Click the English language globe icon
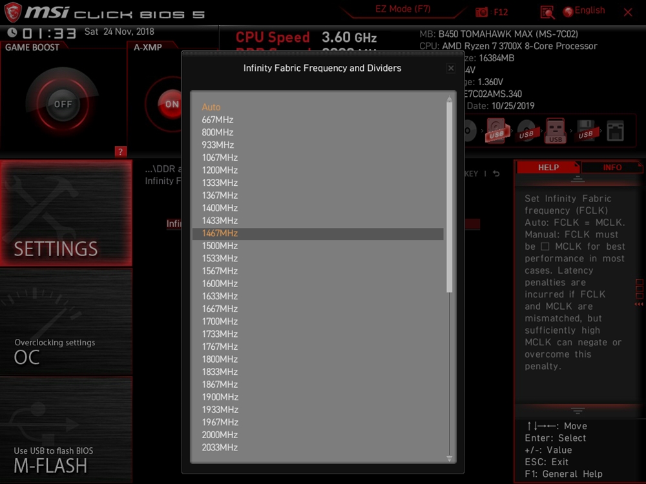Viewport: 646px width, 484px height. pos(568,12)
